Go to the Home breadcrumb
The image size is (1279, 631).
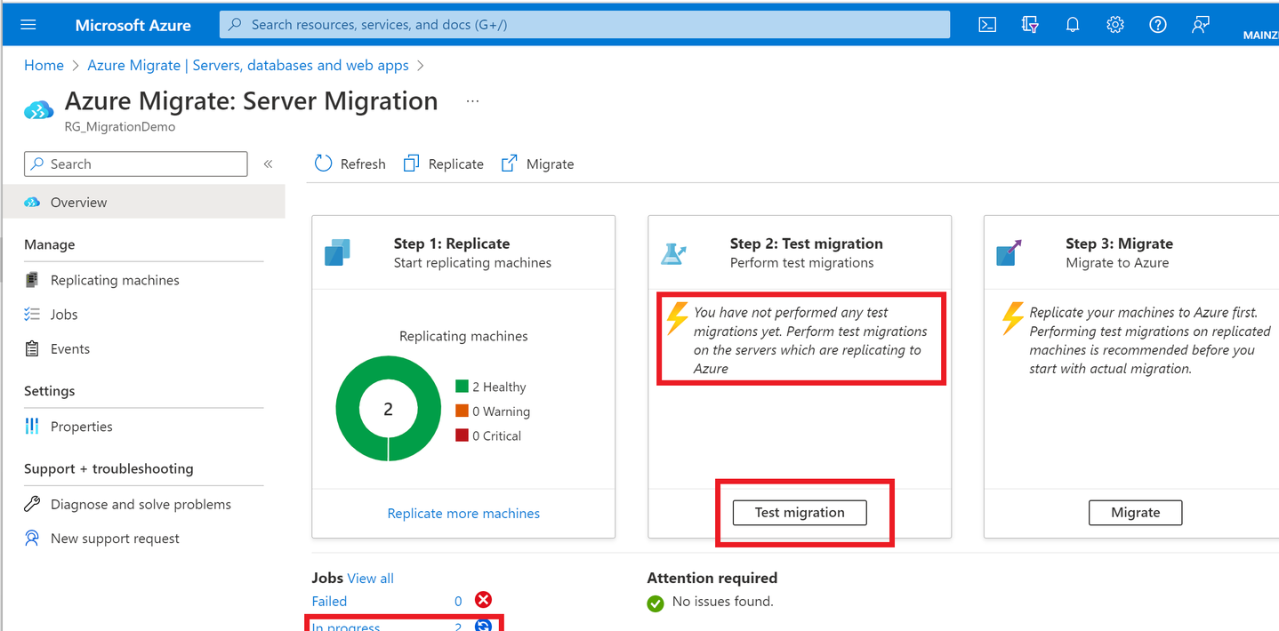44,65
